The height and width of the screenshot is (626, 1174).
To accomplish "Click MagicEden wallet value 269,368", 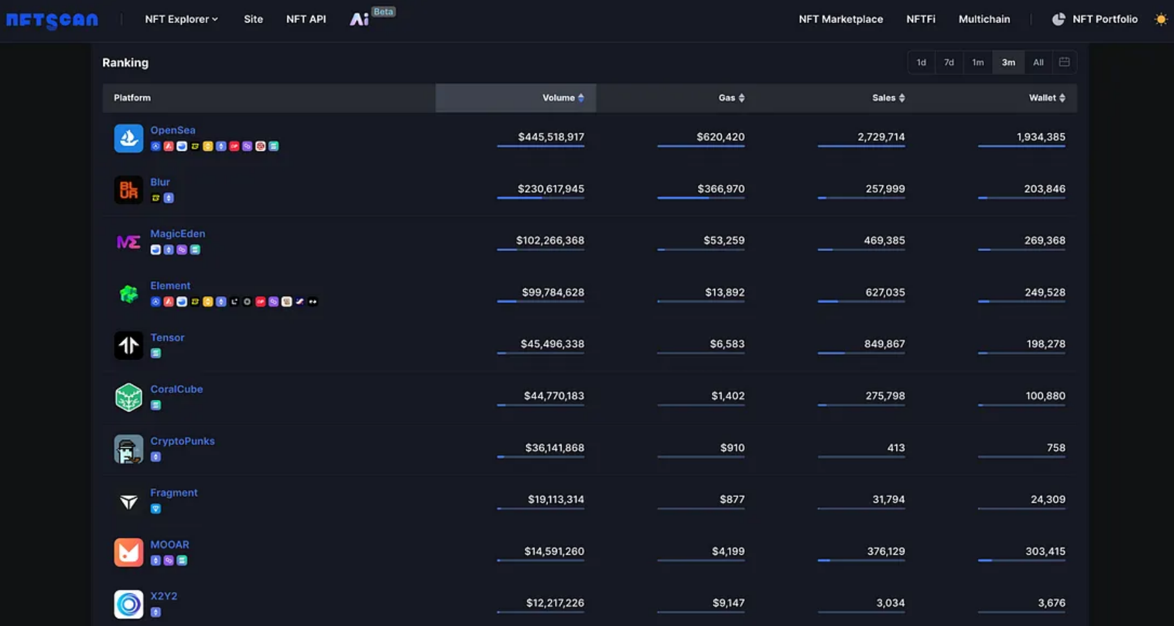I will click(x=1044, y=241).
